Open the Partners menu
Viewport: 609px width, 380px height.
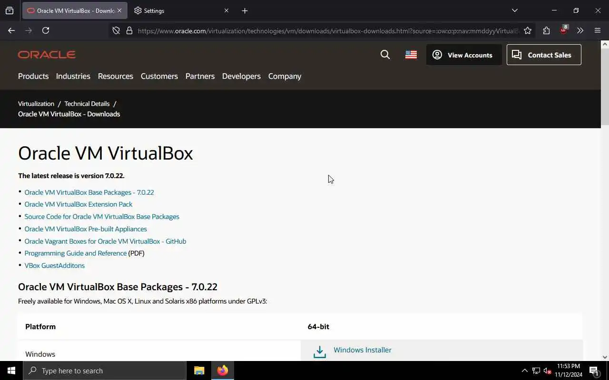pos(200,76)
